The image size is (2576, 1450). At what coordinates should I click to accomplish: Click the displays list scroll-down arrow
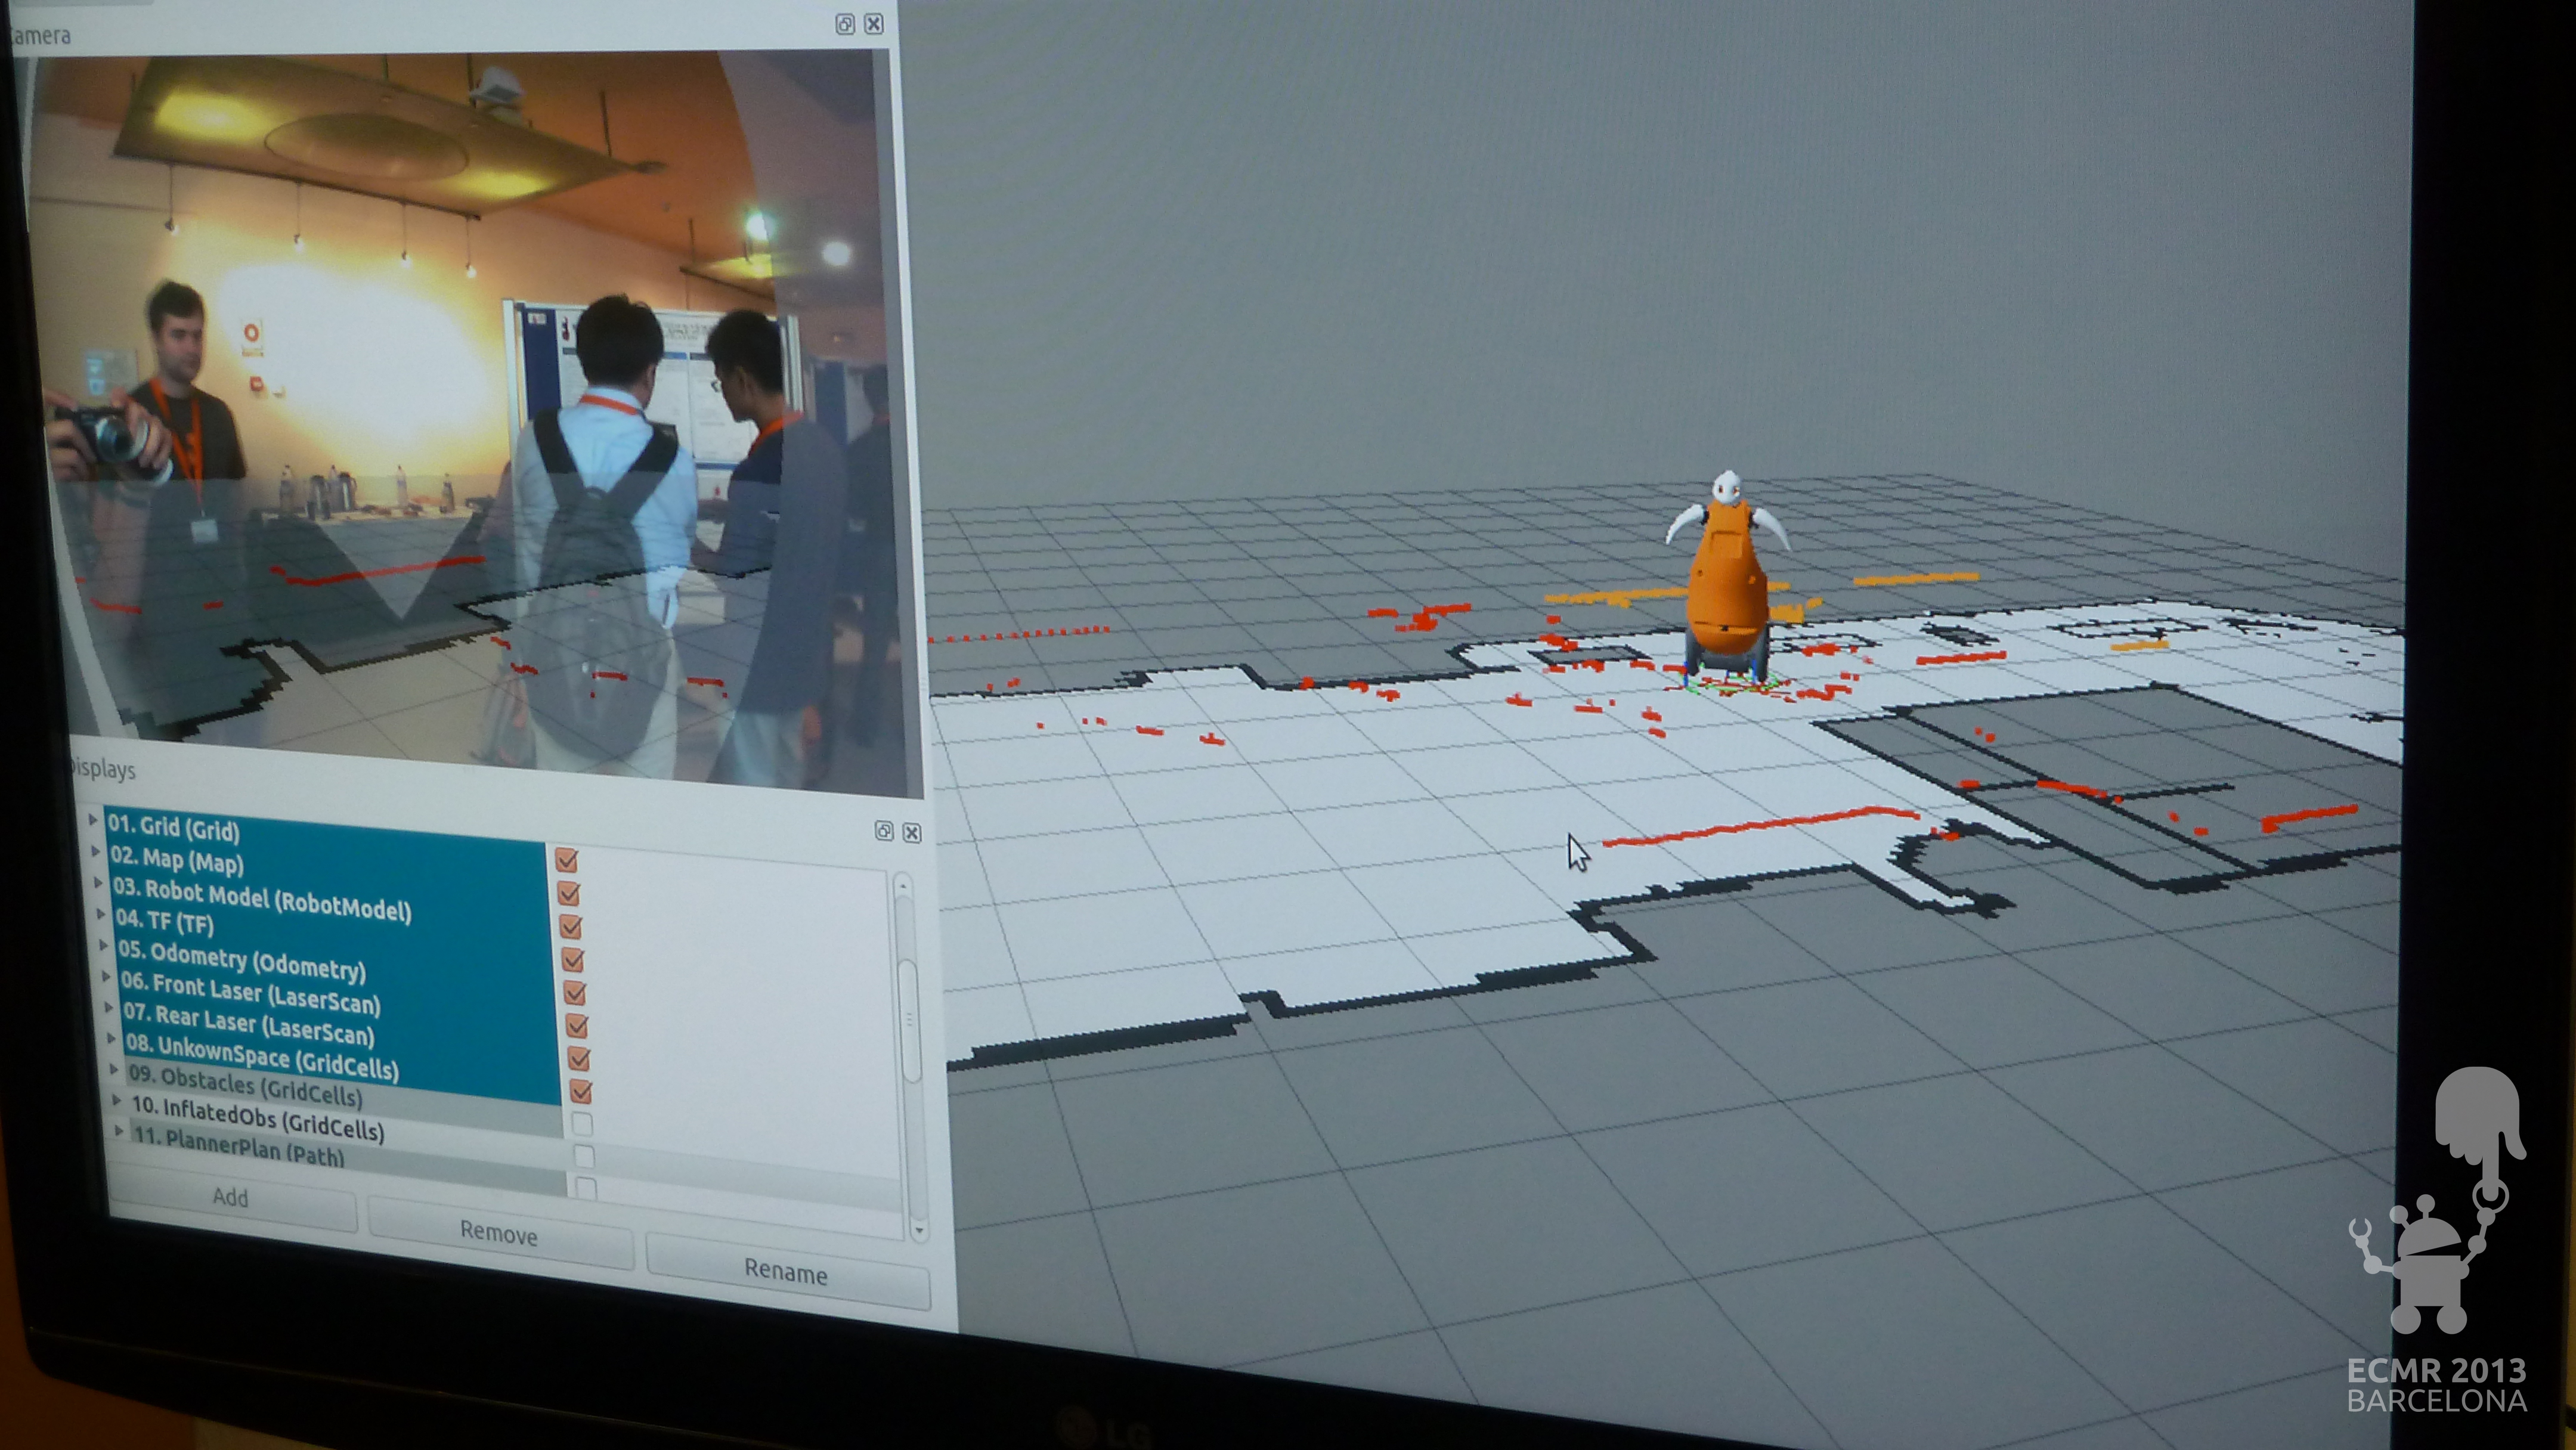coord(918,1229)
